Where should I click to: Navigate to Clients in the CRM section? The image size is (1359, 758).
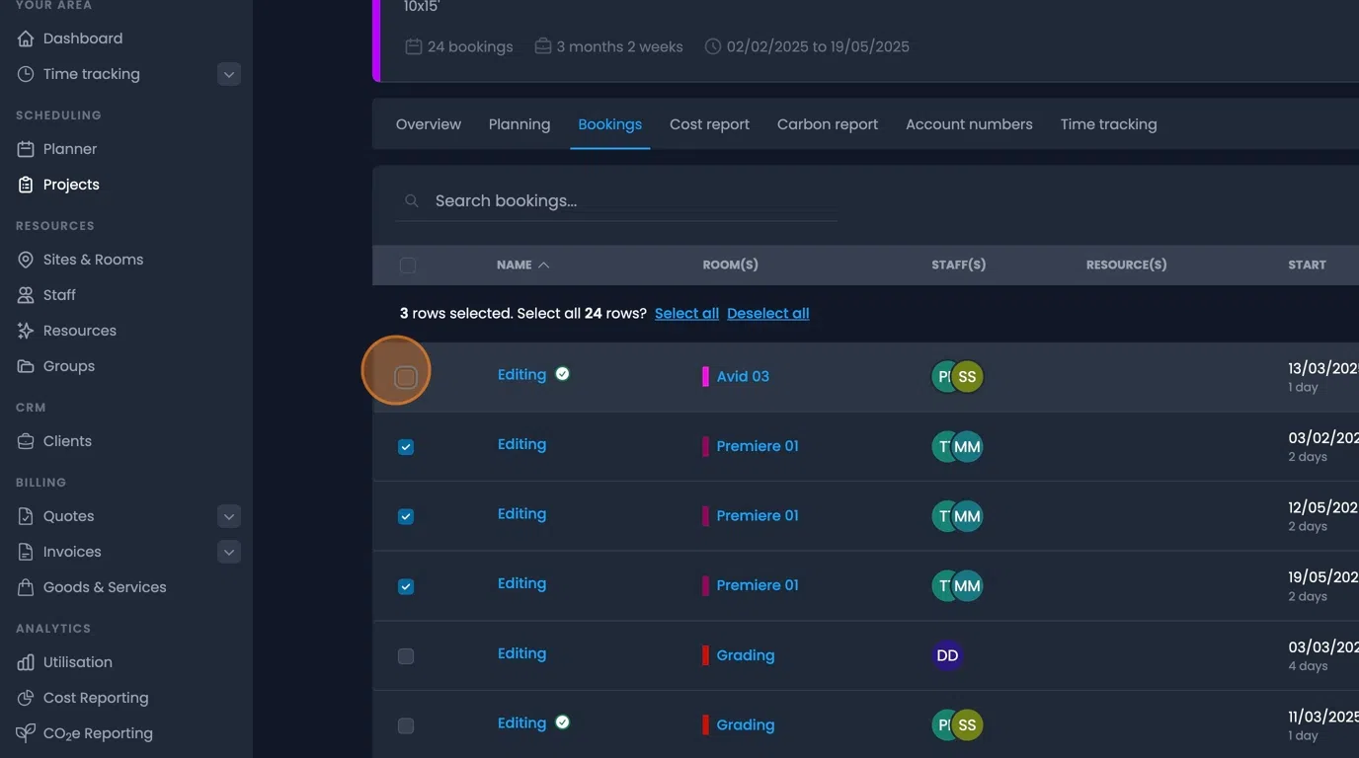(x=68, y=440)
